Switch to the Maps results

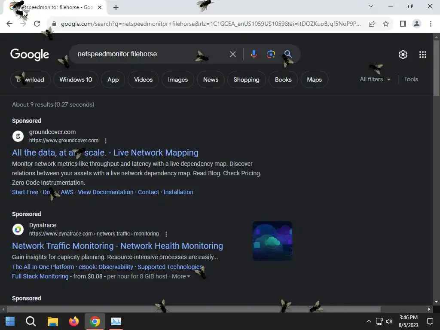coord(314,79)
